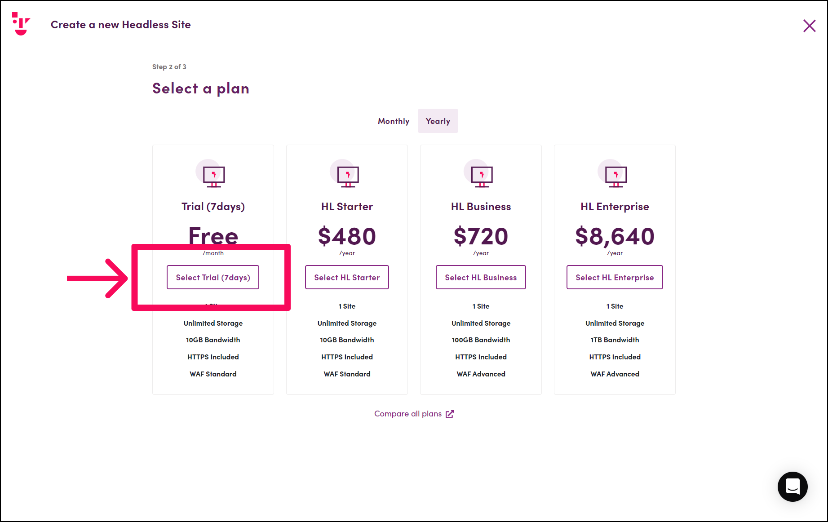Click the Trial (7days) plan heading

(x=213, y=207)
